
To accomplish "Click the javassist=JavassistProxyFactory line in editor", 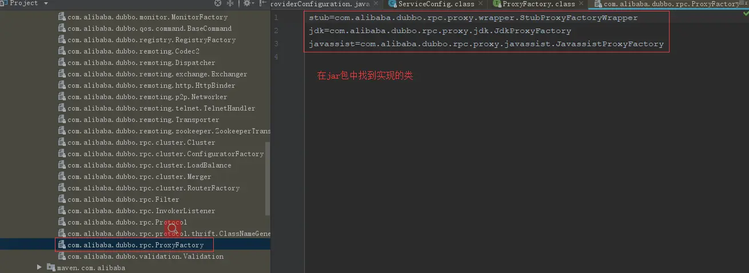I will pos(486,44).
